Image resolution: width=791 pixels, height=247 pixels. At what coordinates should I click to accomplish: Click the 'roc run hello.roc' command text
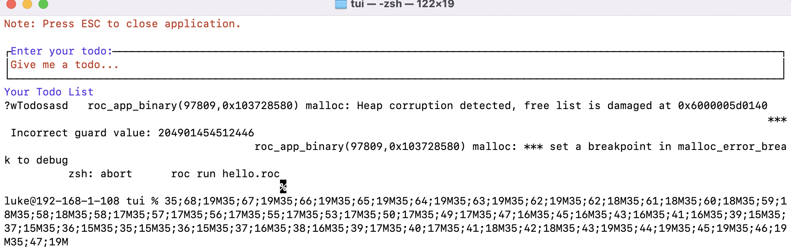pos(225,174)
